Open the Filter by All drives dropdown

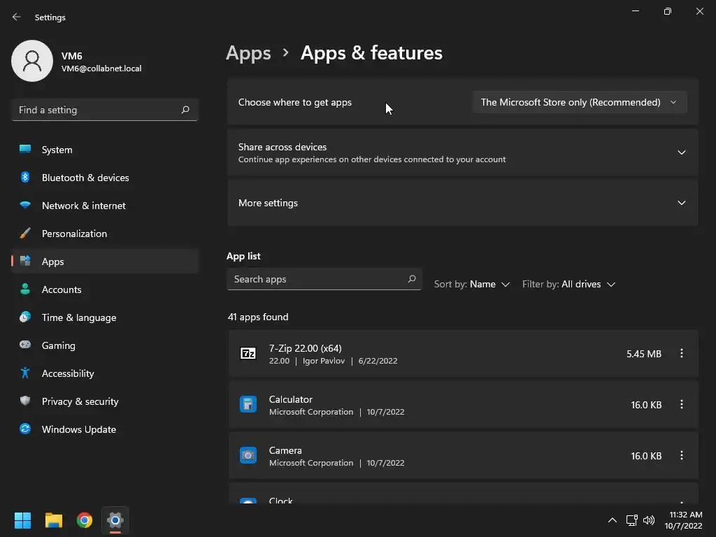[568, 285]
